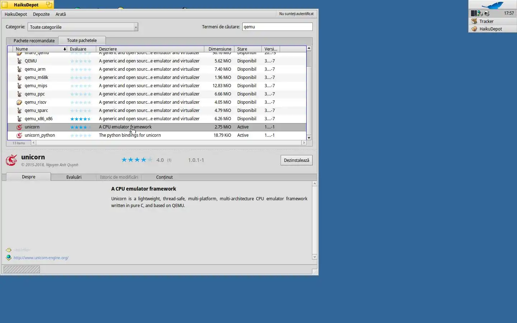Select the unicorn_python package row
This screenshot has width=517, height=323.
[157, 135]
